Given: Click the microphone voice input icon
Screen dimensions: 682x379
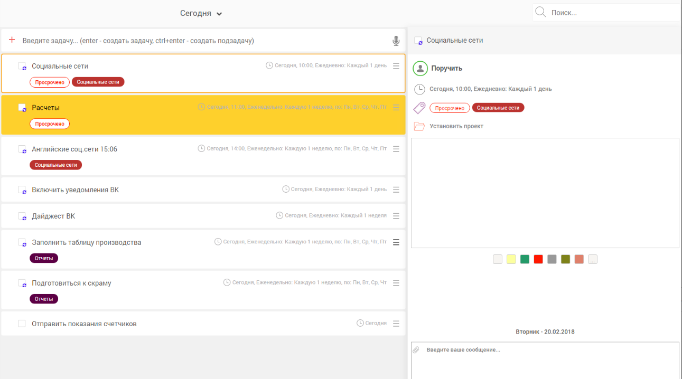Looking at the screenshot, I should (x=396, y=41).
